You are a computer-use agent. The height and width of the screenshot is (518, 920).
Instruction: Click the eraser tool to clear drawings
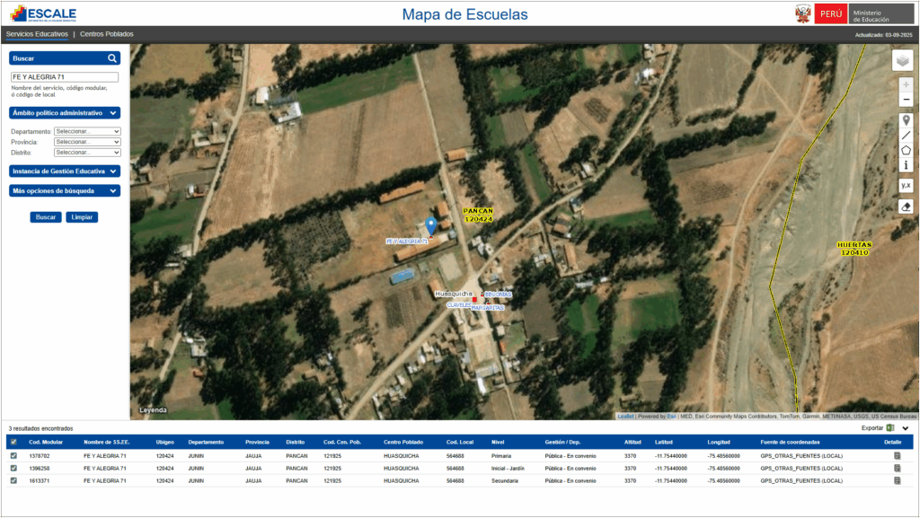906,206
